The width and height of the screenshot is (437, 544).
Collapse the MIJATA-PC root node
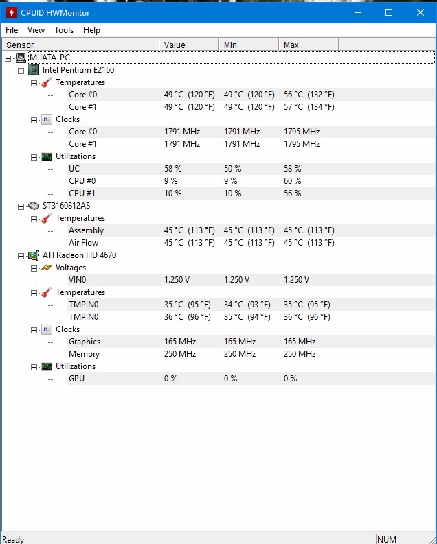[8, 58]
